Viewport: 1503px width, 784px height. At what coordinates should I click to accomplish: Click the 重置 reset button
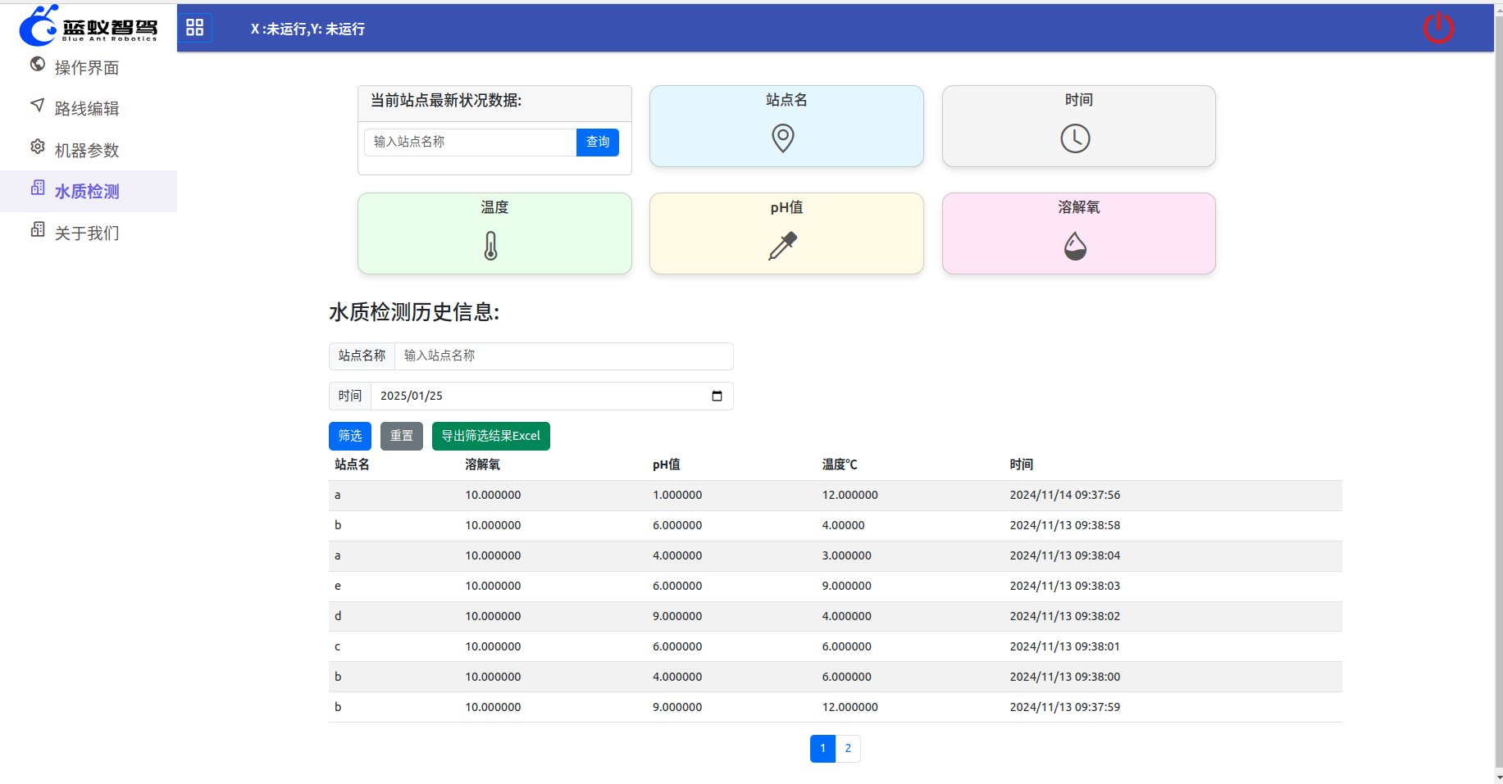(402, 436)
